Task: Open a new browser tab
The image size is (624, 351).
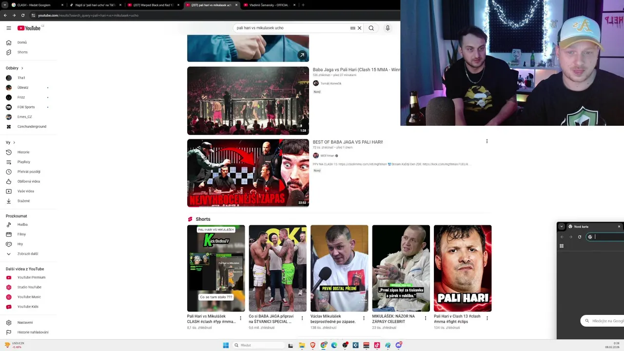Action: (303, 5)
